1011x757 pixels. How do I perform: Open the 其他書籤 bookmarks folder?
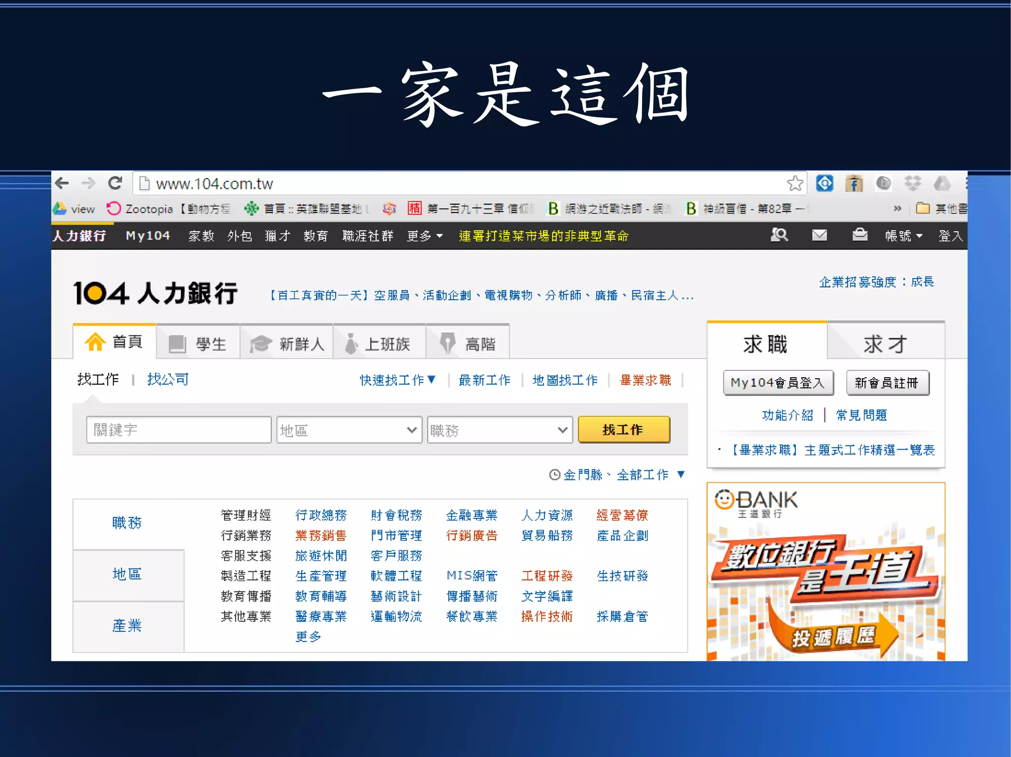pos(941,209)
